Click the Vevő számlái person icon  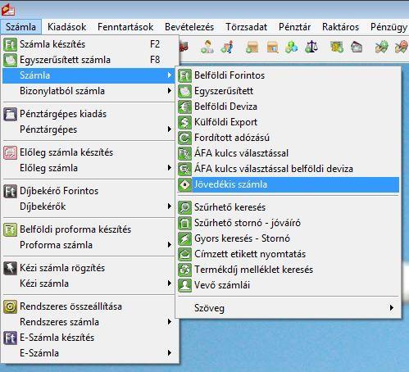pyautogui.click(x=184, y=285)
